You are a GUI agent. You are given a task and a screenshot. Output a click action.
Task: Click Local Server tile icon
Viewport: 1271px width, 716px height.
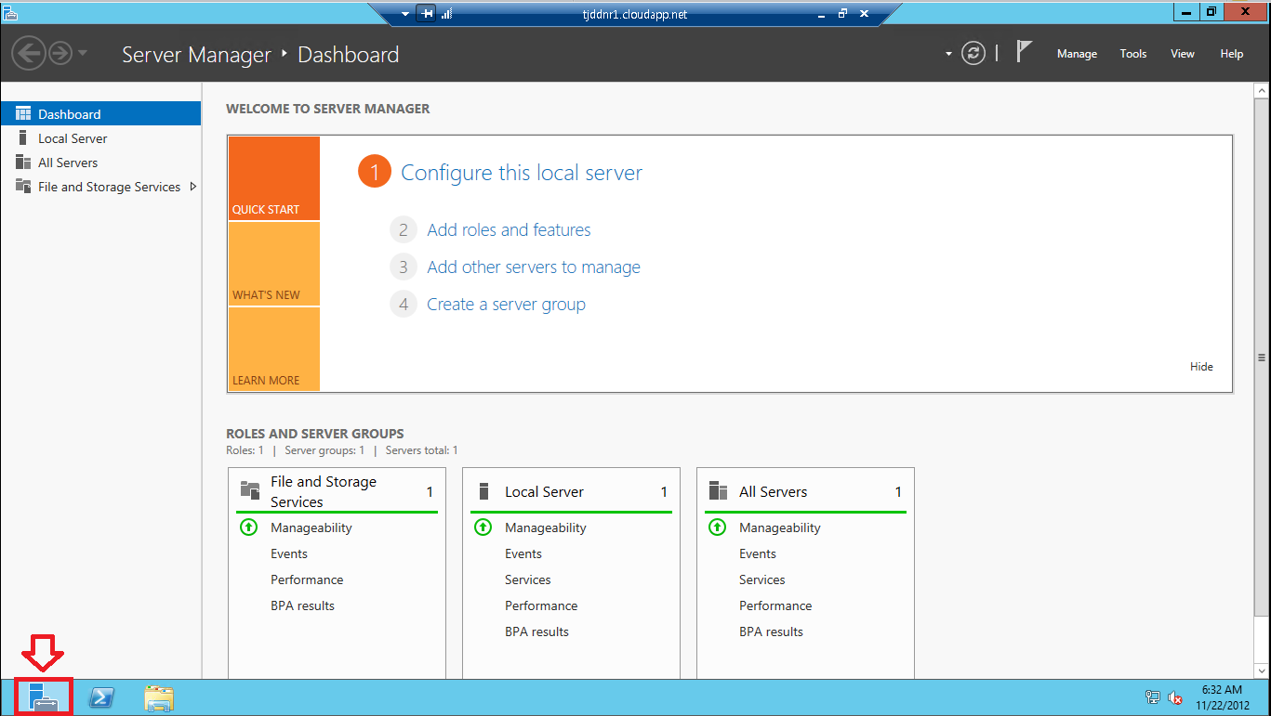pyautogui.click(x=483, y=490)
